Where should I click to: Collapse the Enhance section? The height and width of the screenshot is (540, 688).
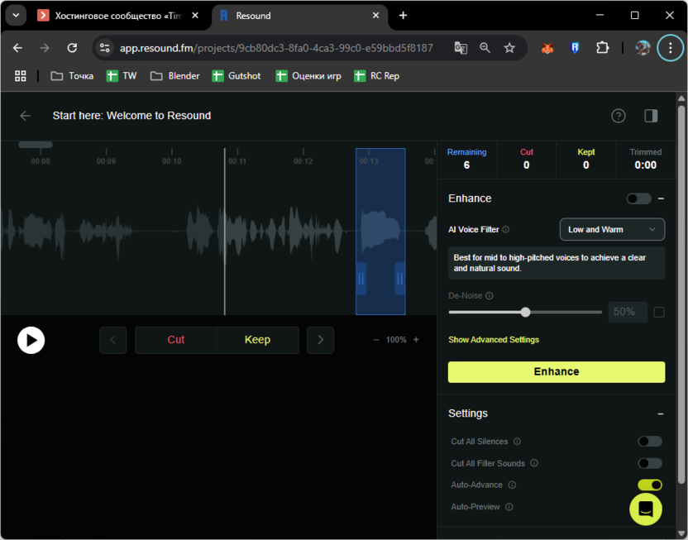point(661,198)
